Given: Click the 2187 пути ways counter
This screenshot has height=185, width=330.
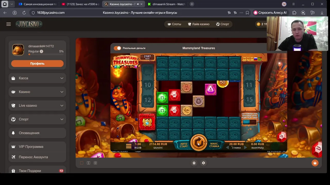Looking at the screenshot, I should [x=147, y=57].
